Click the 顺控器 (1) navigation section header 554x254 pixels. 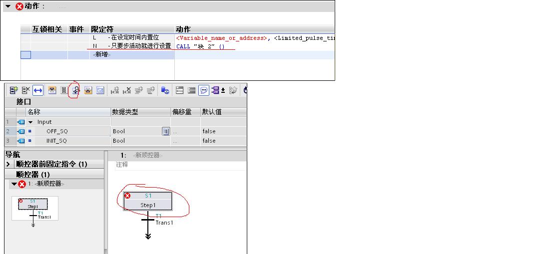pyautogui.click(x=54, y=174)
